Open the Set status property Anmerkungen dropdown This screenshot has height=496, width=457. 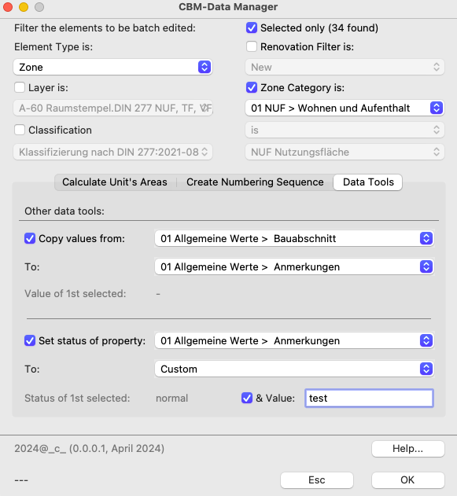coord(294,340)
